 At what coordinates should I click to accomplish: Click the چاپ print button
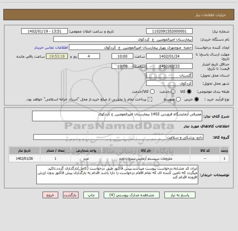[x=91, y=195]
